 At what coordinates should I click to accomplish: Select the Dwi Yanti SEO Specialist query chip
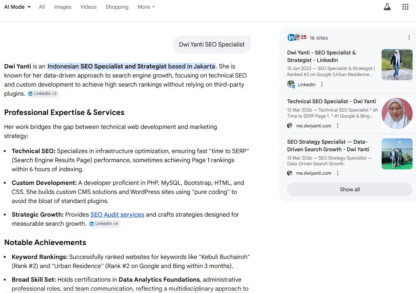pyautogui.click(x=211, y=44)
